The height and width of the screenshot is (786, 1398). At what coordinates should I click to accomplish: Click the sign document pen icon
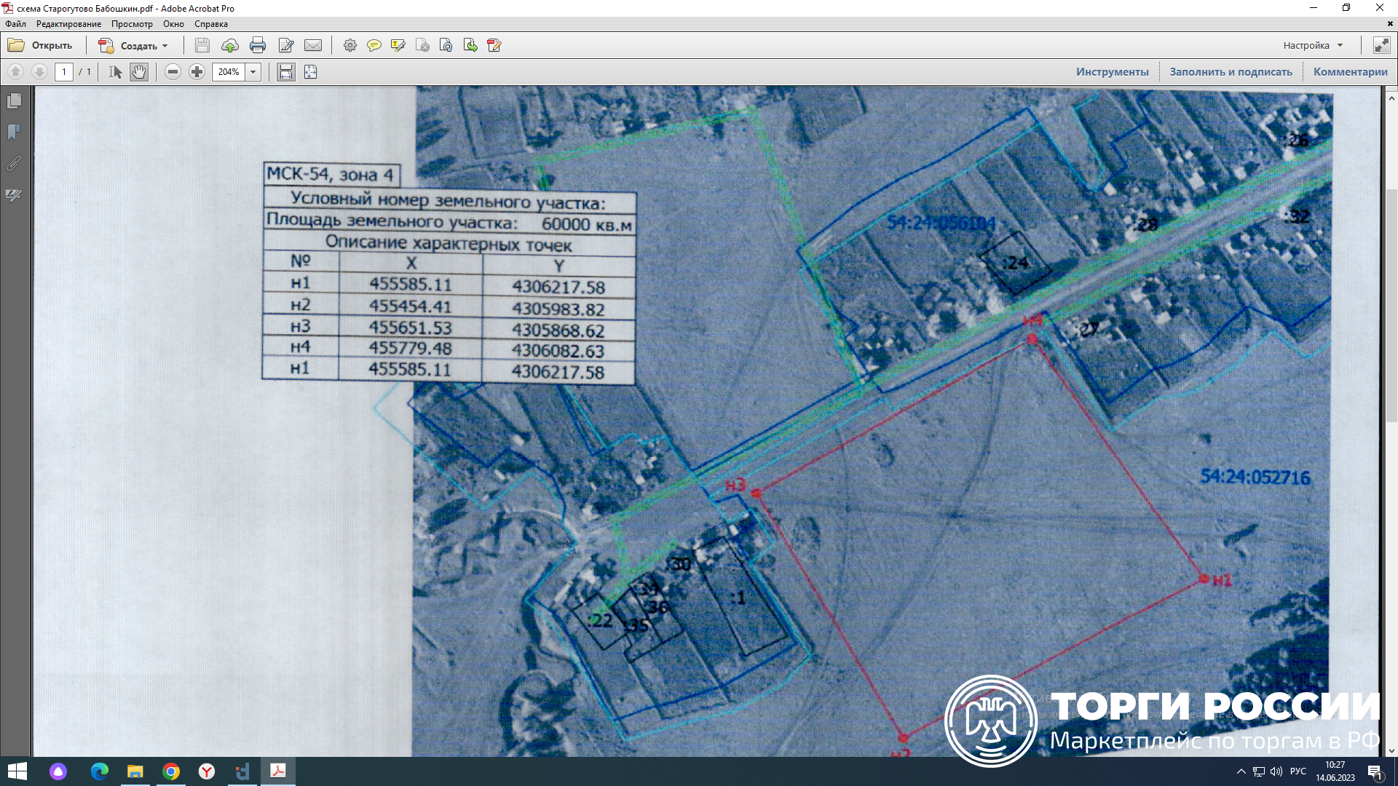tap(494, 45)
